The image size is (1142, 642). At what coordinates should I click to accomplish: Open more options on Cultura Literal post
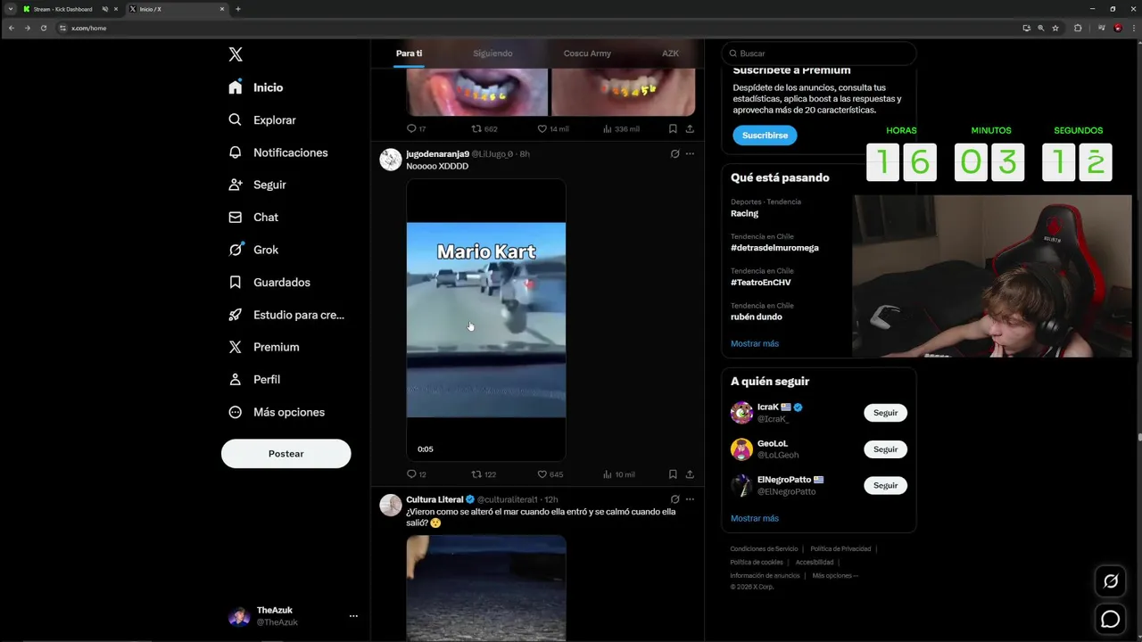click(690, 499)
